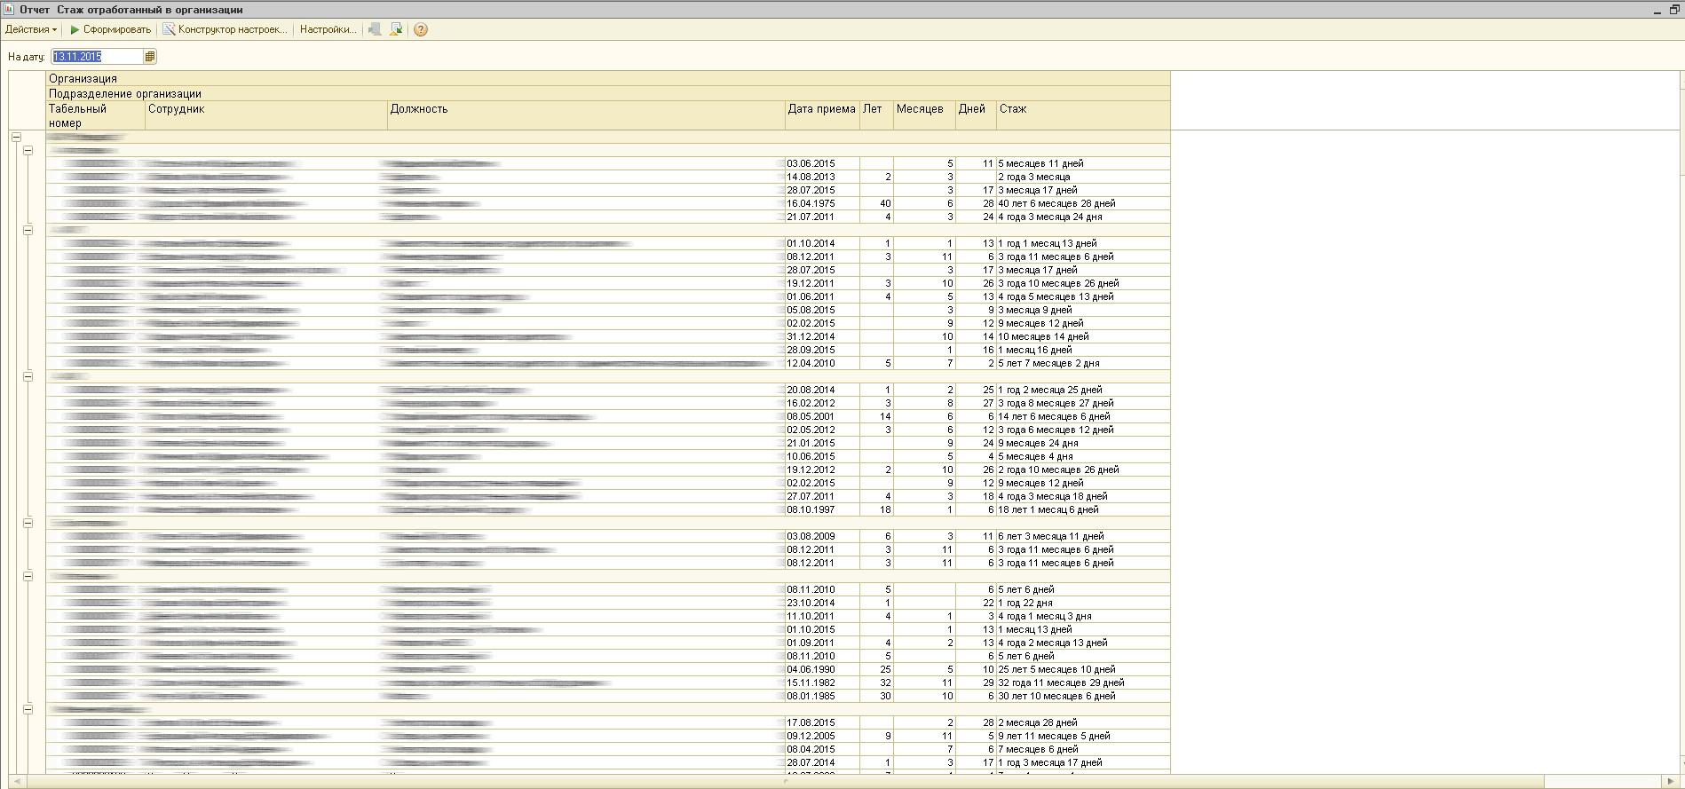Image resolution: width=1685 pixels, height=789 pixels.
Task: Click the horizontal scrollbar right arrow
Action: (1673, 782)
